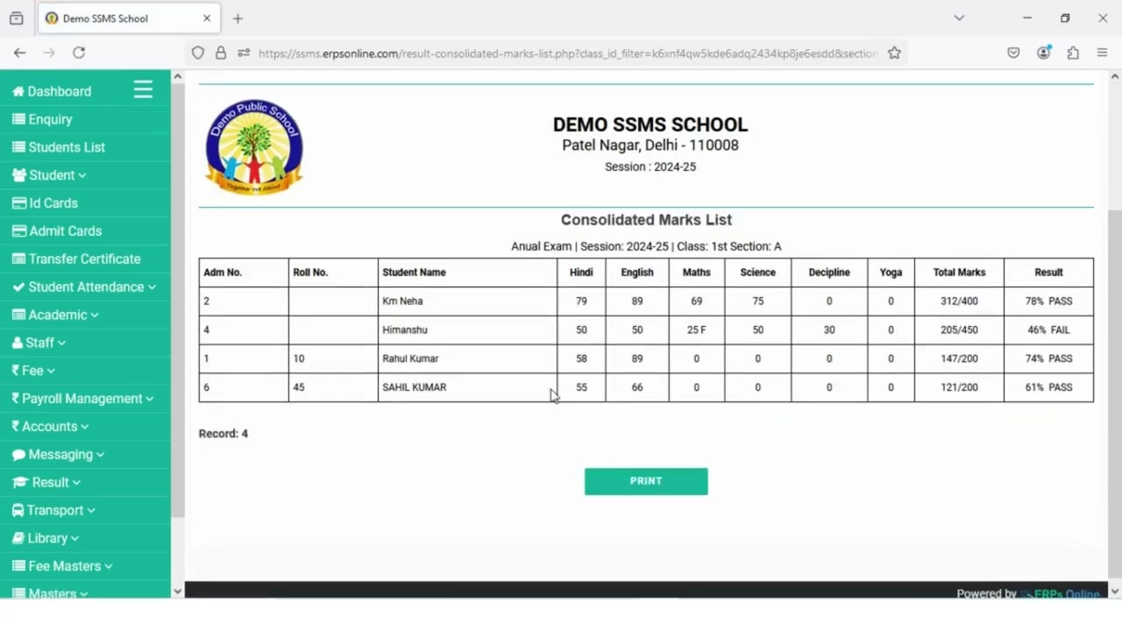Expand the Accounts submenu
Image resolution: width=1122 pixels, height=631 pixels.
(85, 427)
